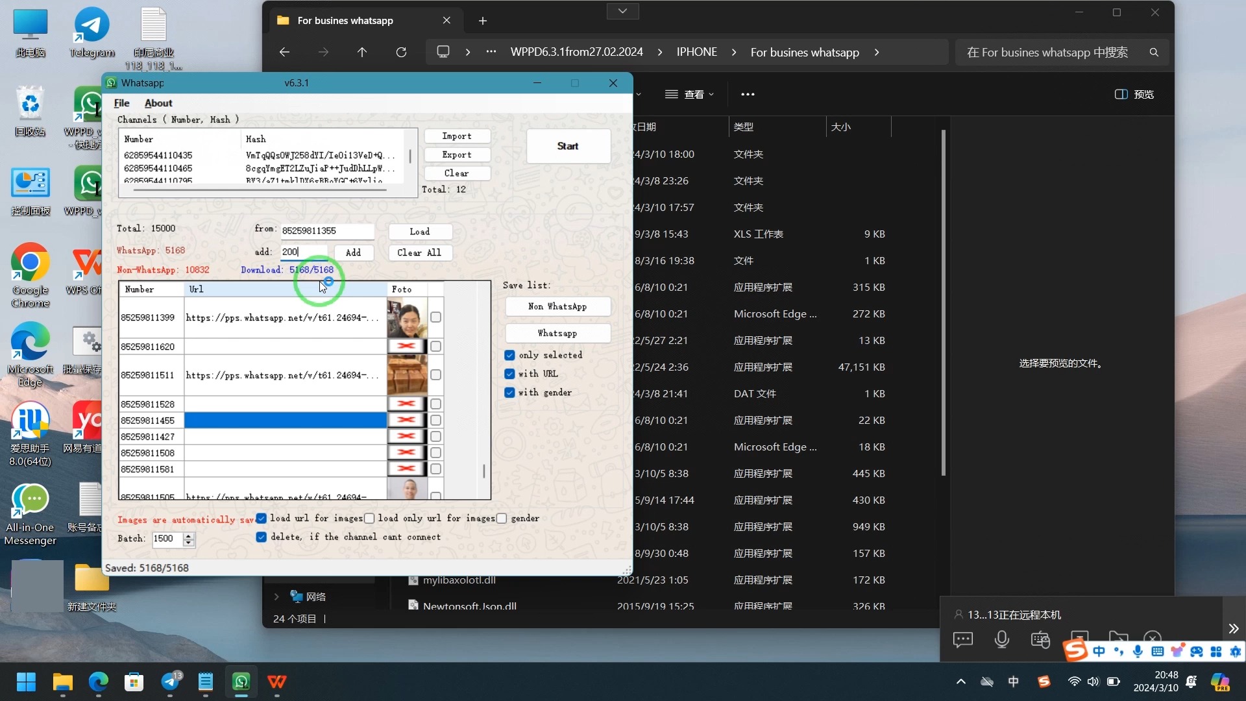This screenshot has width=1246, height=701.
Task: Click the Import button for channels
Action: pyautogui.click(x=458, y=136)
